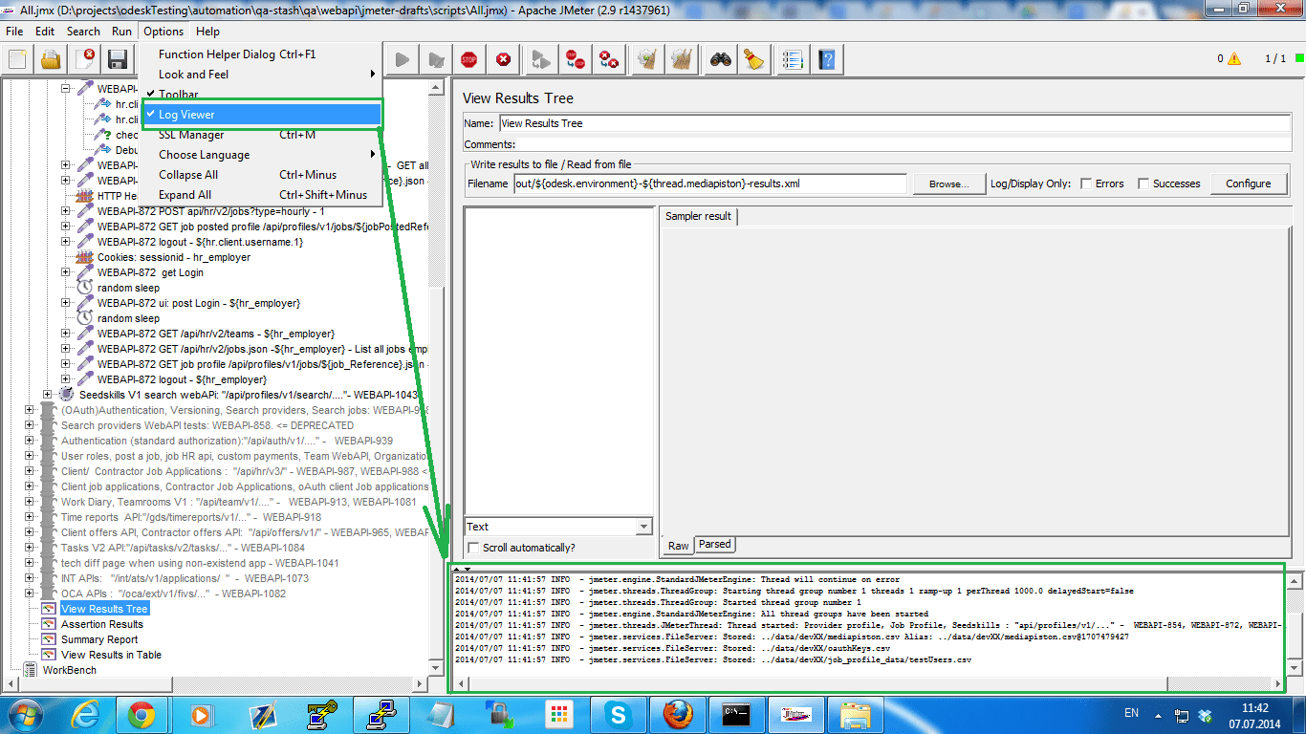Viewport: 1306px width, 734px height.
Task: Open Internet Explorer from the taskbar
Action: (x=84, y=715)
